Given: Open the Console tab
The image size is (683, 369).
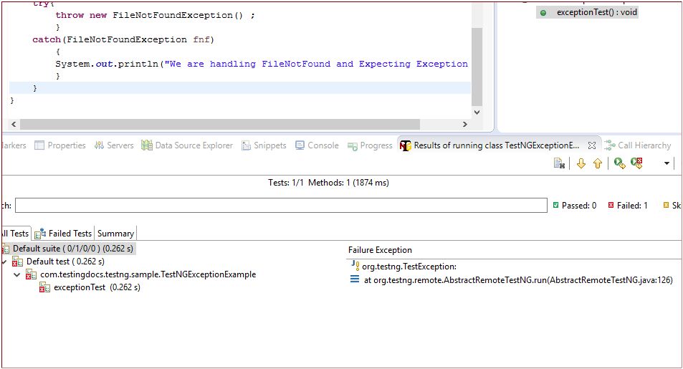Looking at the screenshot, I should (317, 145).
